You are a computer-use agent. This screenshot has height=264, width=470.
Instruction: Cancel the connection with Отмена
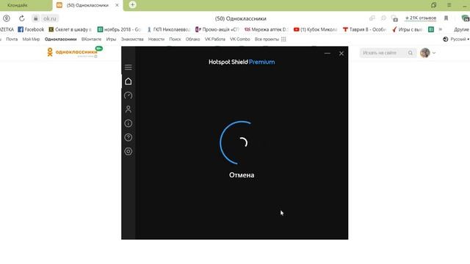tap(242, 175)
